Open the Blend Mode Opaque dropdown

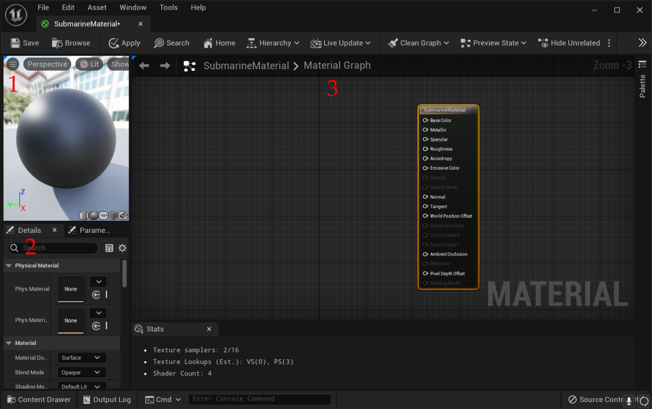pos(82,372)
